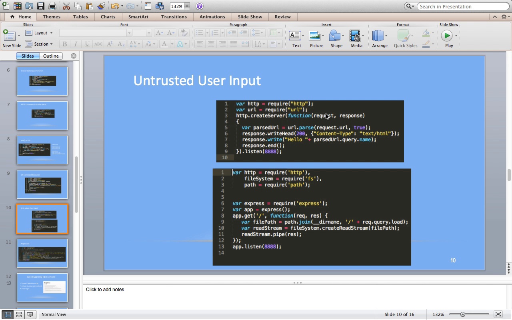
Task: Center align the text
Action: [x=211, y=44]
